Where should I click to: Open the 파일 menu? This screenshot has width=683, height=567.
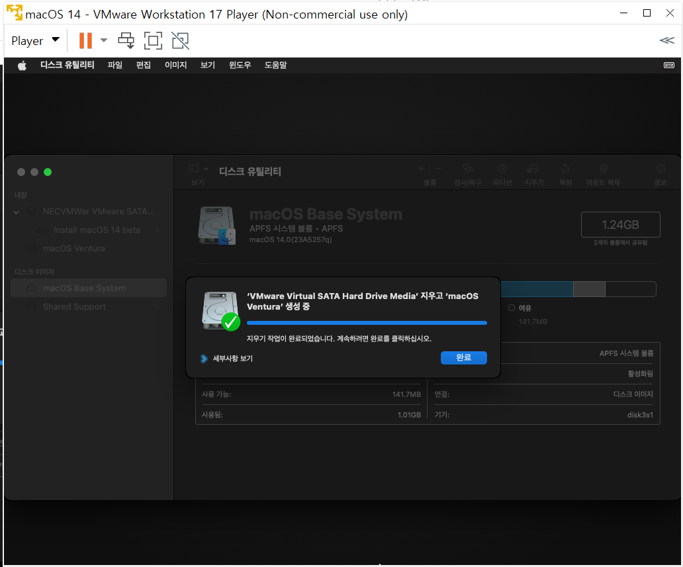(115, 65)
